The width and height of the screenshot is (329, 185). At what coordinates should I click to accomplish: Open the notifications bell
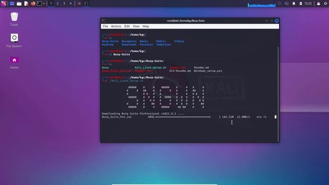(294, 4)
